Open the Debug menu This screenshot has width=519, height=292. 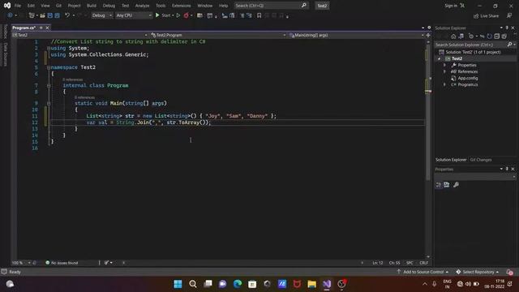click(x=109, y=6)
